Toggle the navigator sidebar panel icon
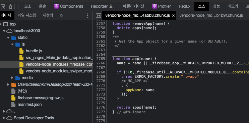 coord(98,15)
